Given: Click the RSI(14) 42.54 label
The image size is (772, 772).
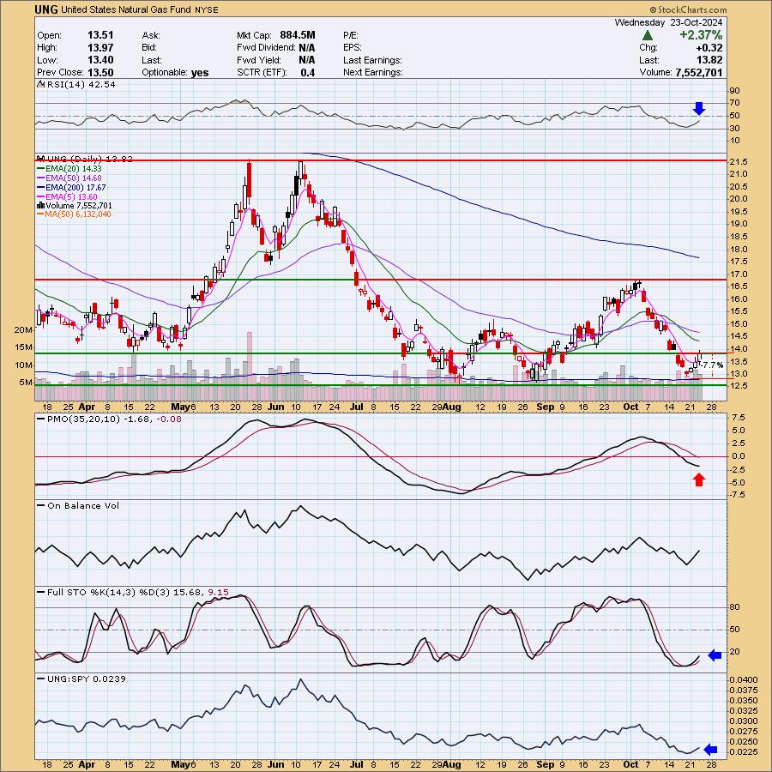Looking at the screenshot, I should 81,85.
